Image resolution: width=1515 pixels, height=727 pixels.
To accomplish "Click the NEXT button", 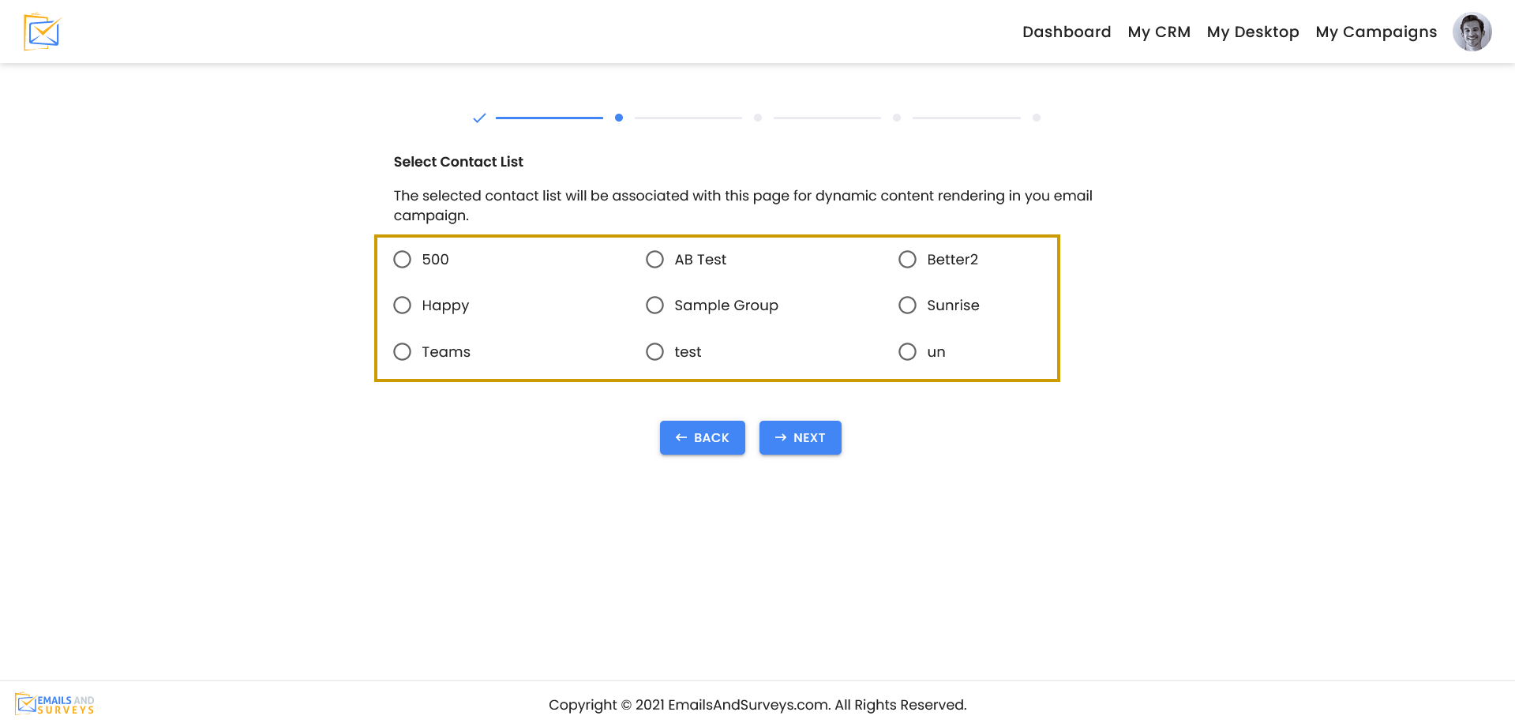I will pyautogui.click(x=800, y=437).
